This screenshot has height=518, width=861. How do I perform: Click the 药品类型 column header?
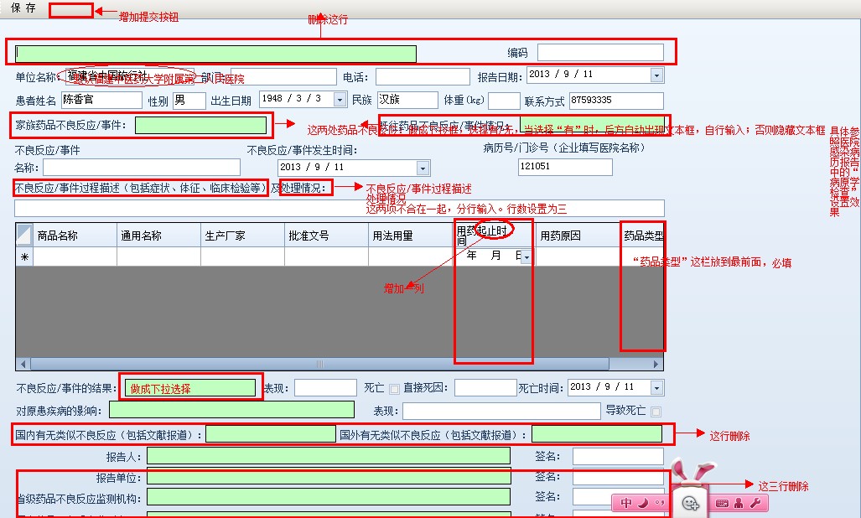[642, 236]
